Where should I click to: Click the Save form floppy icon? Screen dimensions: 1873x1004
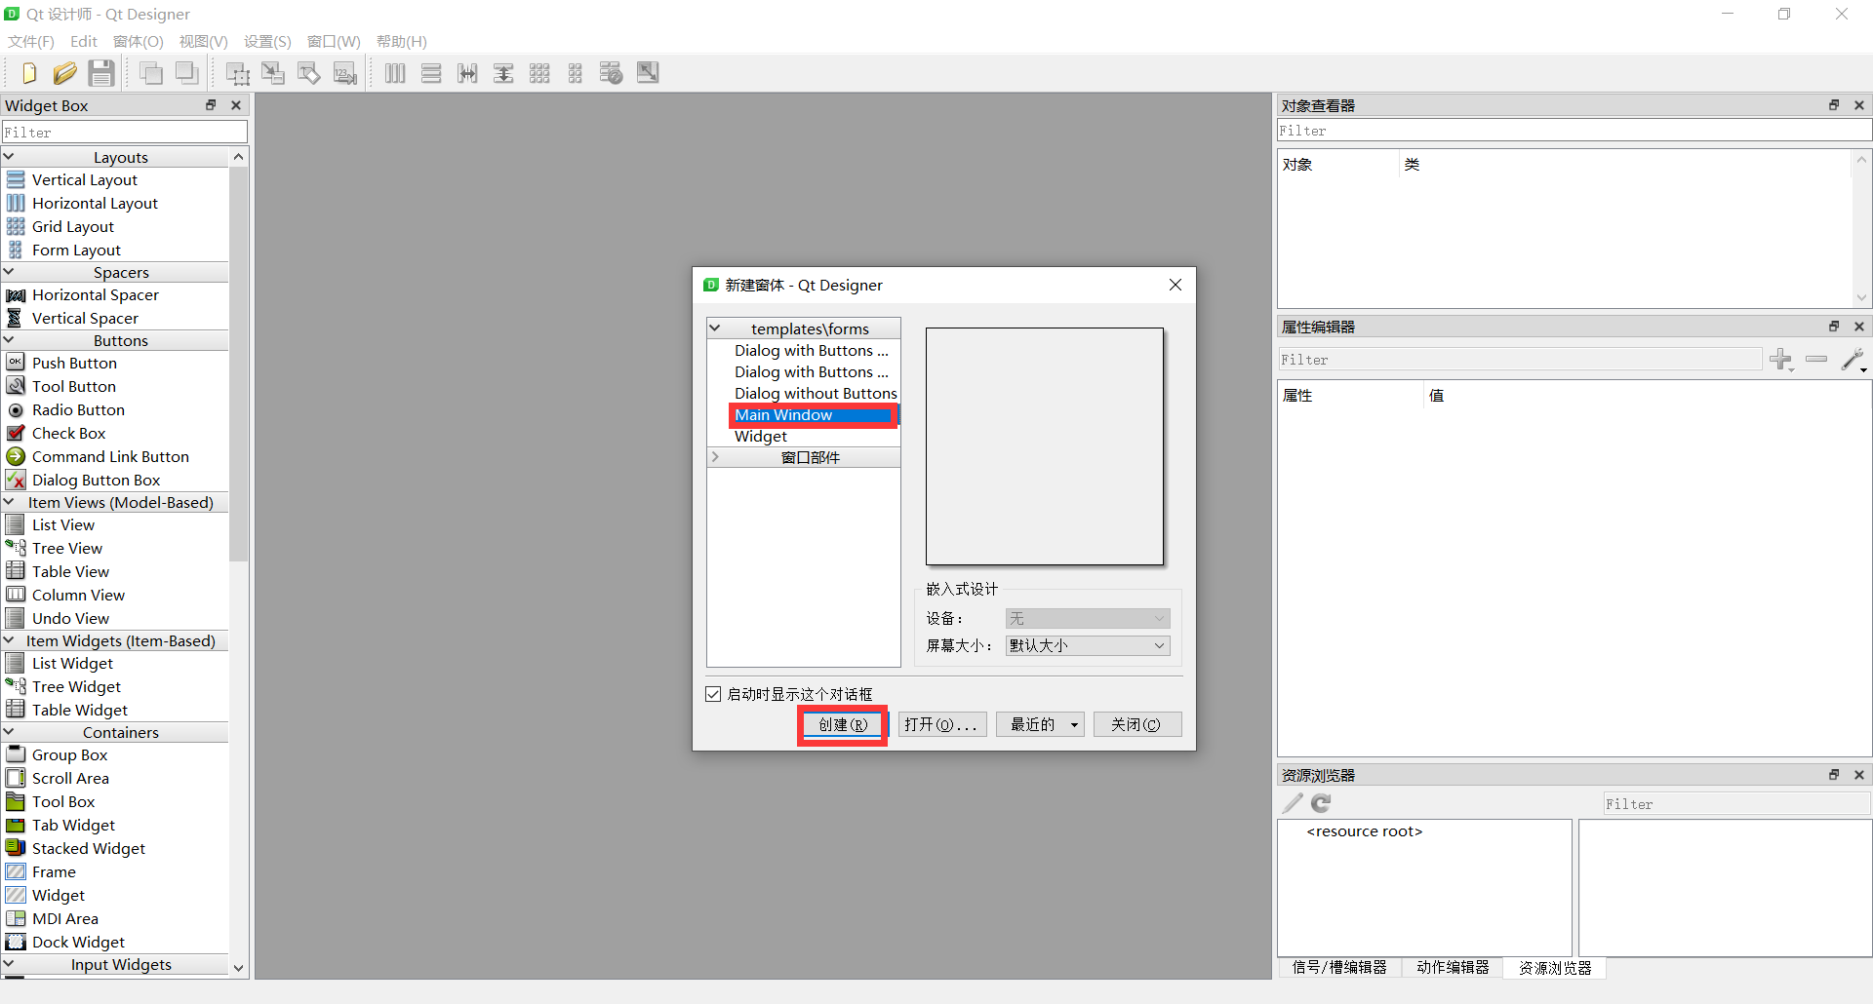click(x=101, y=73)
